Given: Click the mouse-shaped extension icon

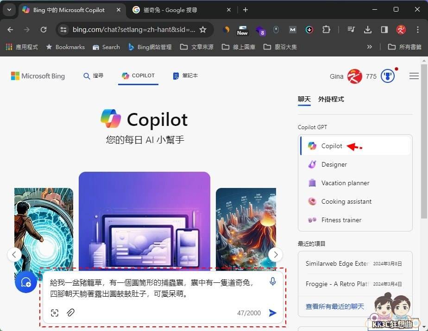Looking at the screenshot, I should pos(276,30).
